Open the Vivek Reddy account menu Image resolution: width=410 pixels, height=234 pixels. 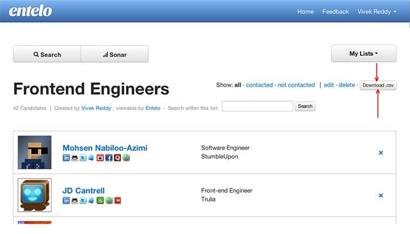click(378, 12)
